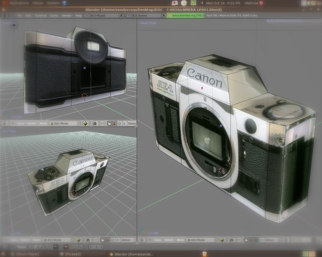Image resolution: width=322 pixels, height=257 pixels.
Task: Collapse menus arrow in right viewport header
Action: click(150, 240)
